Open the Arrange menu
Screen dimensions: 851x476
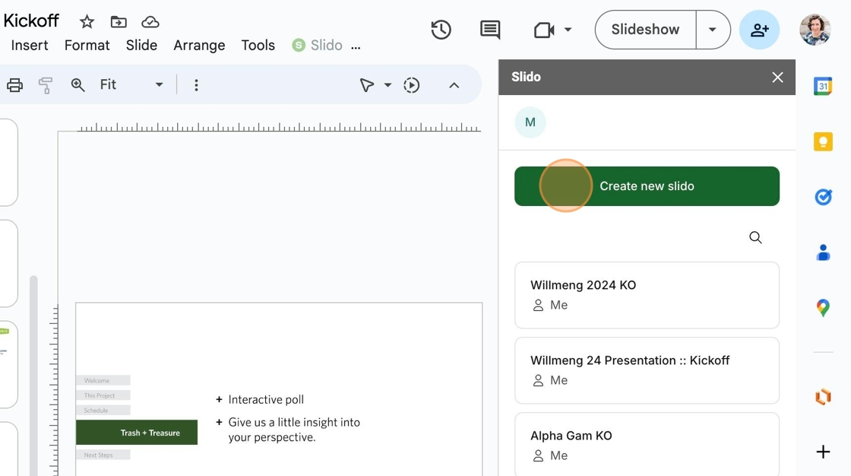199,45
